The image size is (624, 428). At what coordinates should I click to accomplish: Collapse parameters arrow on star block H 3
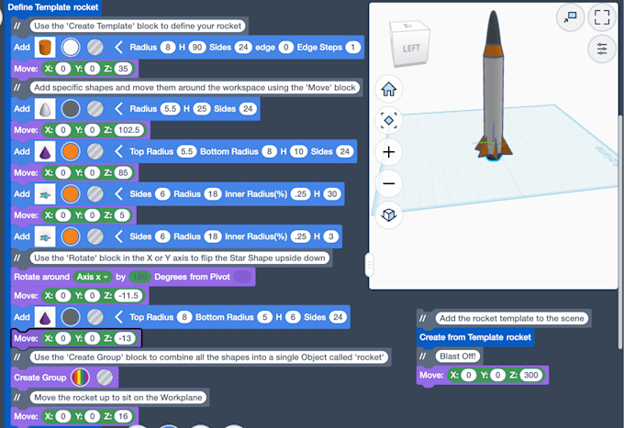[118, 236]
